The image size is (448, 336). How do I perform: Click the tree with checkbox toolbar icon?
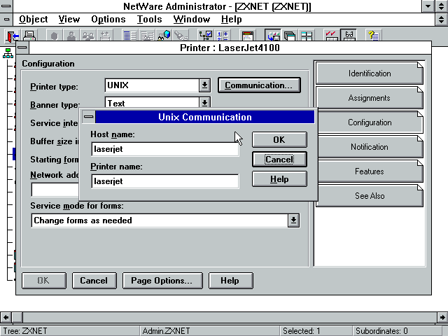[205, 36]
